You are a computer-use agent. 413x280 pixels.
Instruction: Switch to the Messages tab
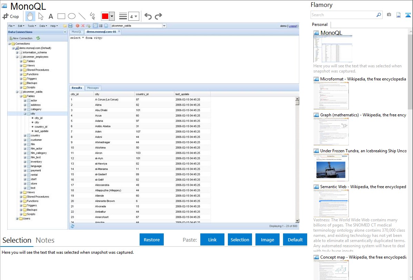93,88
